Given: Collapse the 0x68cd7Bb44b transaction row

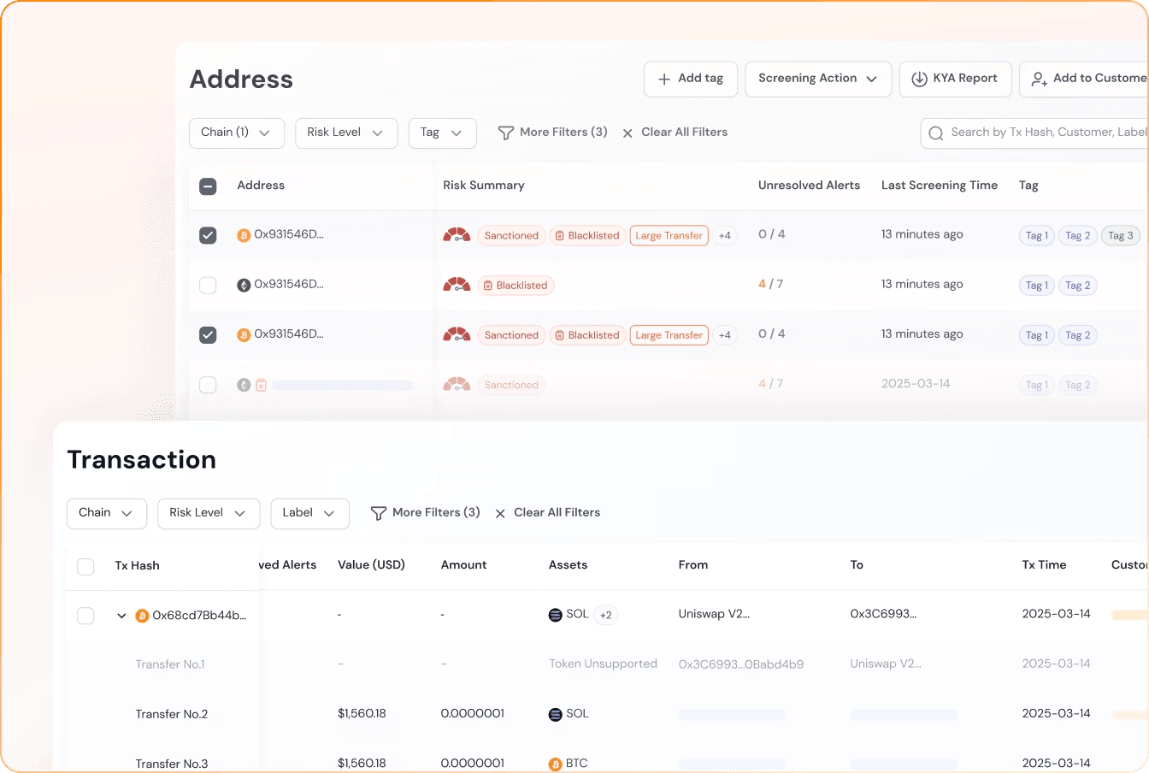Looking at the screenshot, I should [x=121, y=616].
